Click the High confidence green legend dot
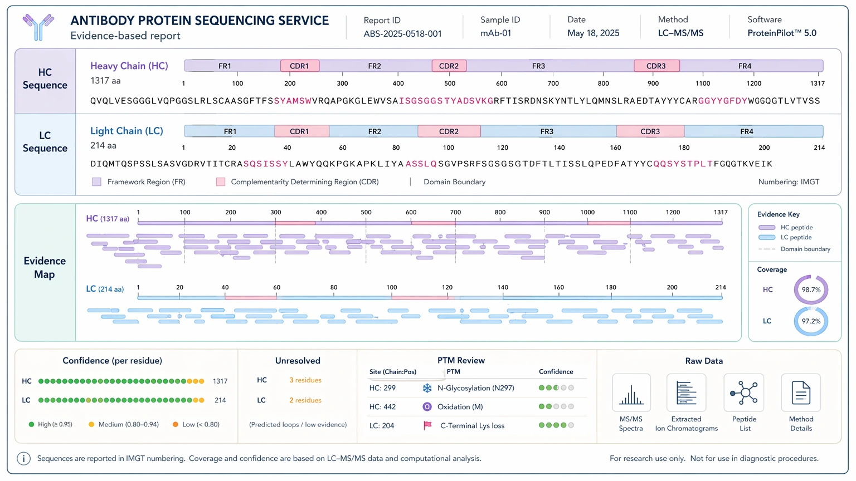 pyautogui.click(x=31, y=424)
